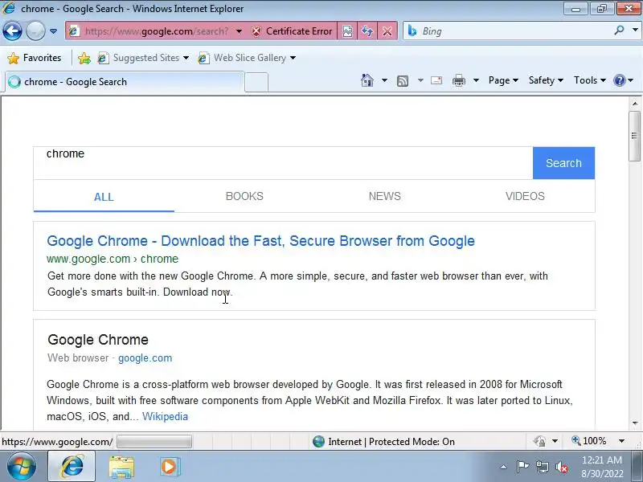Image resolution: width=643 pixels, height=482 pixels.
Task: Click the blue Search button
Action: (x=563, y=163)
